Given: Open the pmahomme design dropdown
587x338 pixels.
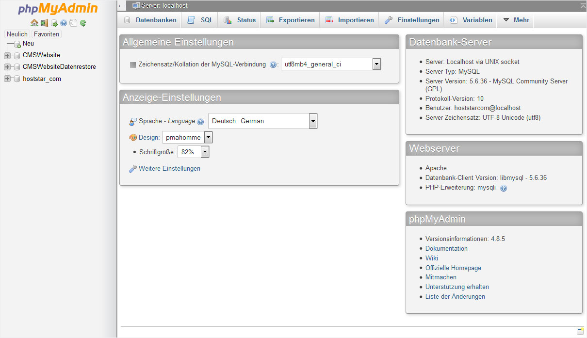Looking at the screenshot, I should (x=187, y=138).
